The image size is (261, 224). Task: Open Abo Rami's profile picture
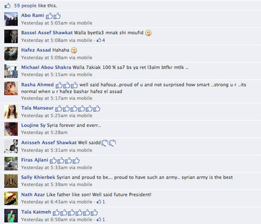[x=11, y=19]
